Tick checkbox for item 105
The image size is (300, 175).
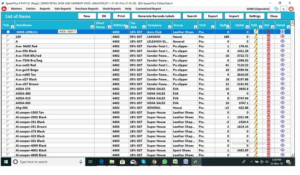tap(8, 36)
